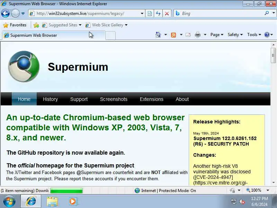Click the Home page house icon
The image size is (277, 208).
(x=158, y=35)
